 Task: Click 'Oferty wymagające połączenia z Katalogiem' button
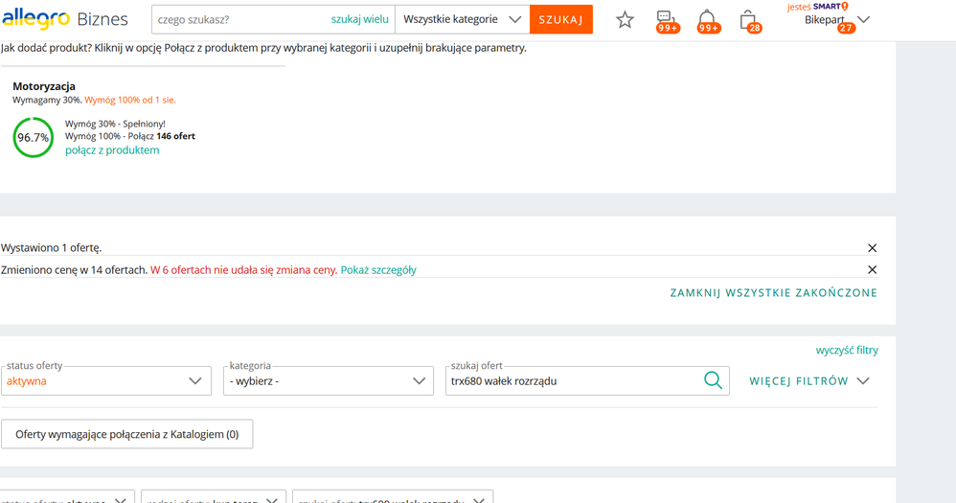pos(126,434)
